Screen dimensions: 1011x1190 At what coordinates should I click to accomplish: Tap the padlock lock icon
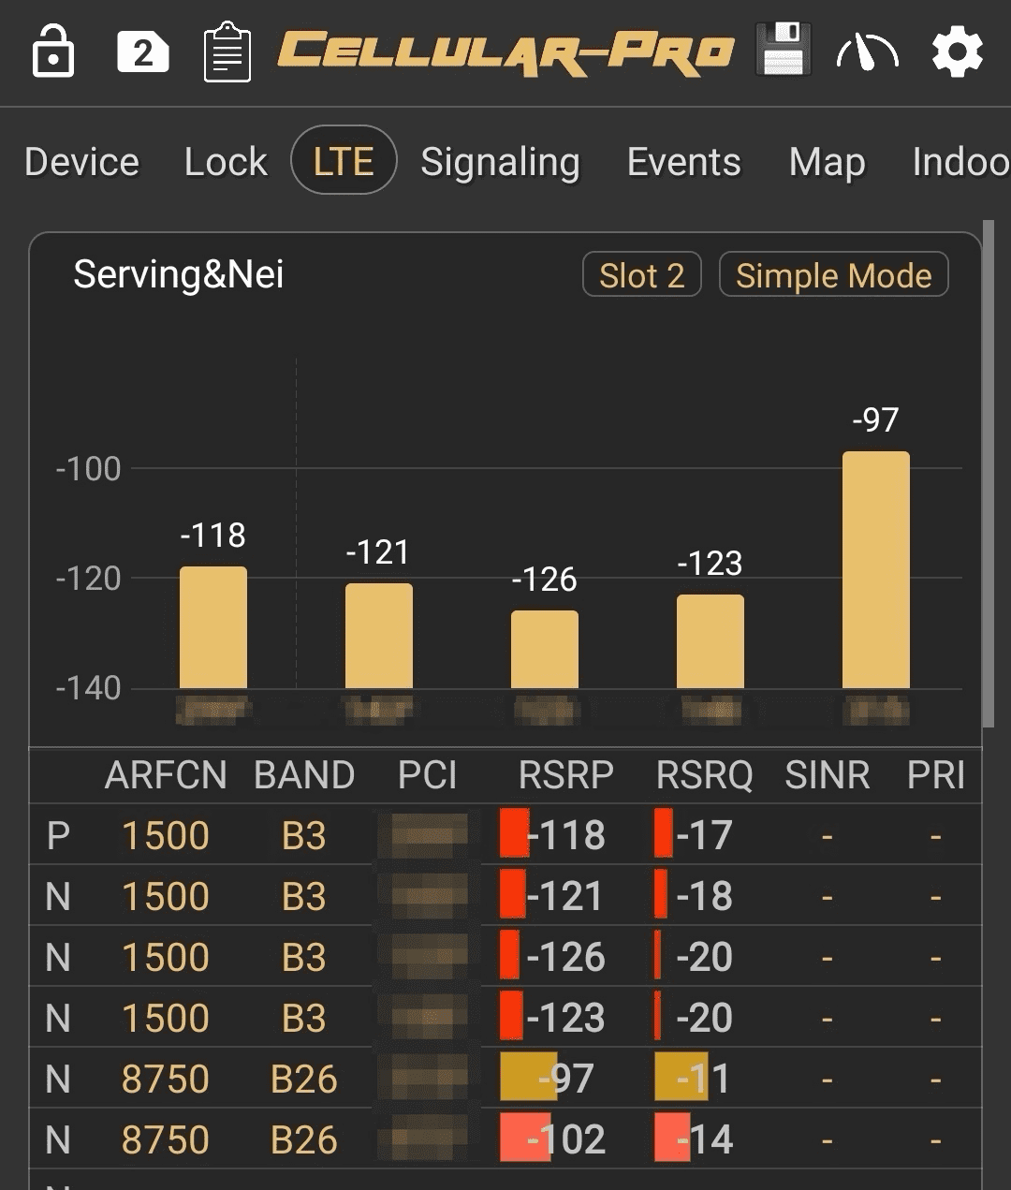coord(52,51)
